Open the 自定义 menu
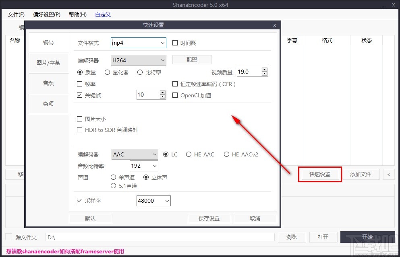Image resolution: width=400 pixels, height=257 pixels. click(103, 14)
